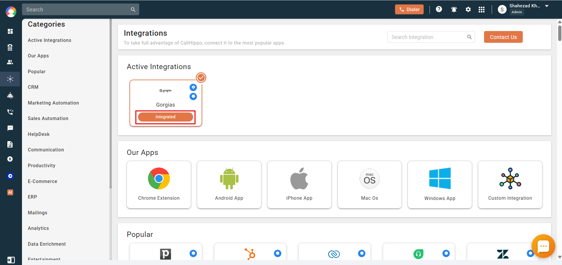Click the Zendesk logo in Popular
This screenshot has height=265, width=562.
click(x=503, y=254)
